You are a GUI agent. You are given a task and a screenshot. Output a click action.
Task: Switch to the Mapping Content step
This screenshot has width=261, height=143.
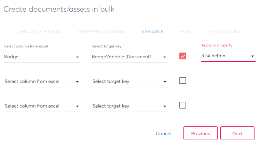tap(102, 32)
